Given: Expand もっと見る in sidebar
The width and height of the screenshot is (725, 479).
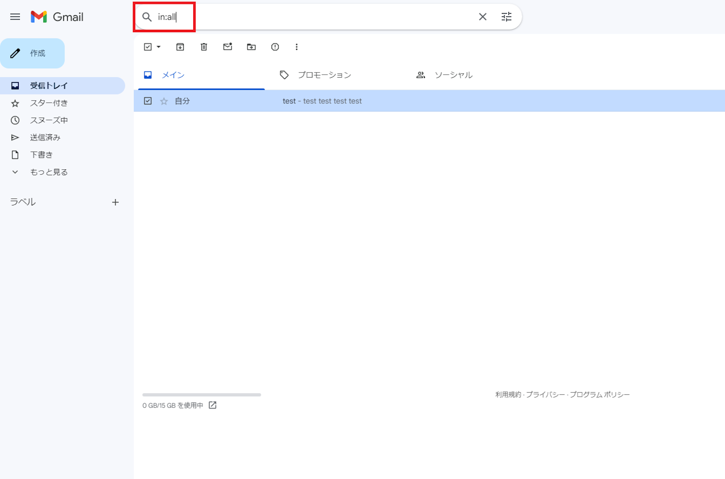Looking at the screenshot, I should tap(48, 172).
